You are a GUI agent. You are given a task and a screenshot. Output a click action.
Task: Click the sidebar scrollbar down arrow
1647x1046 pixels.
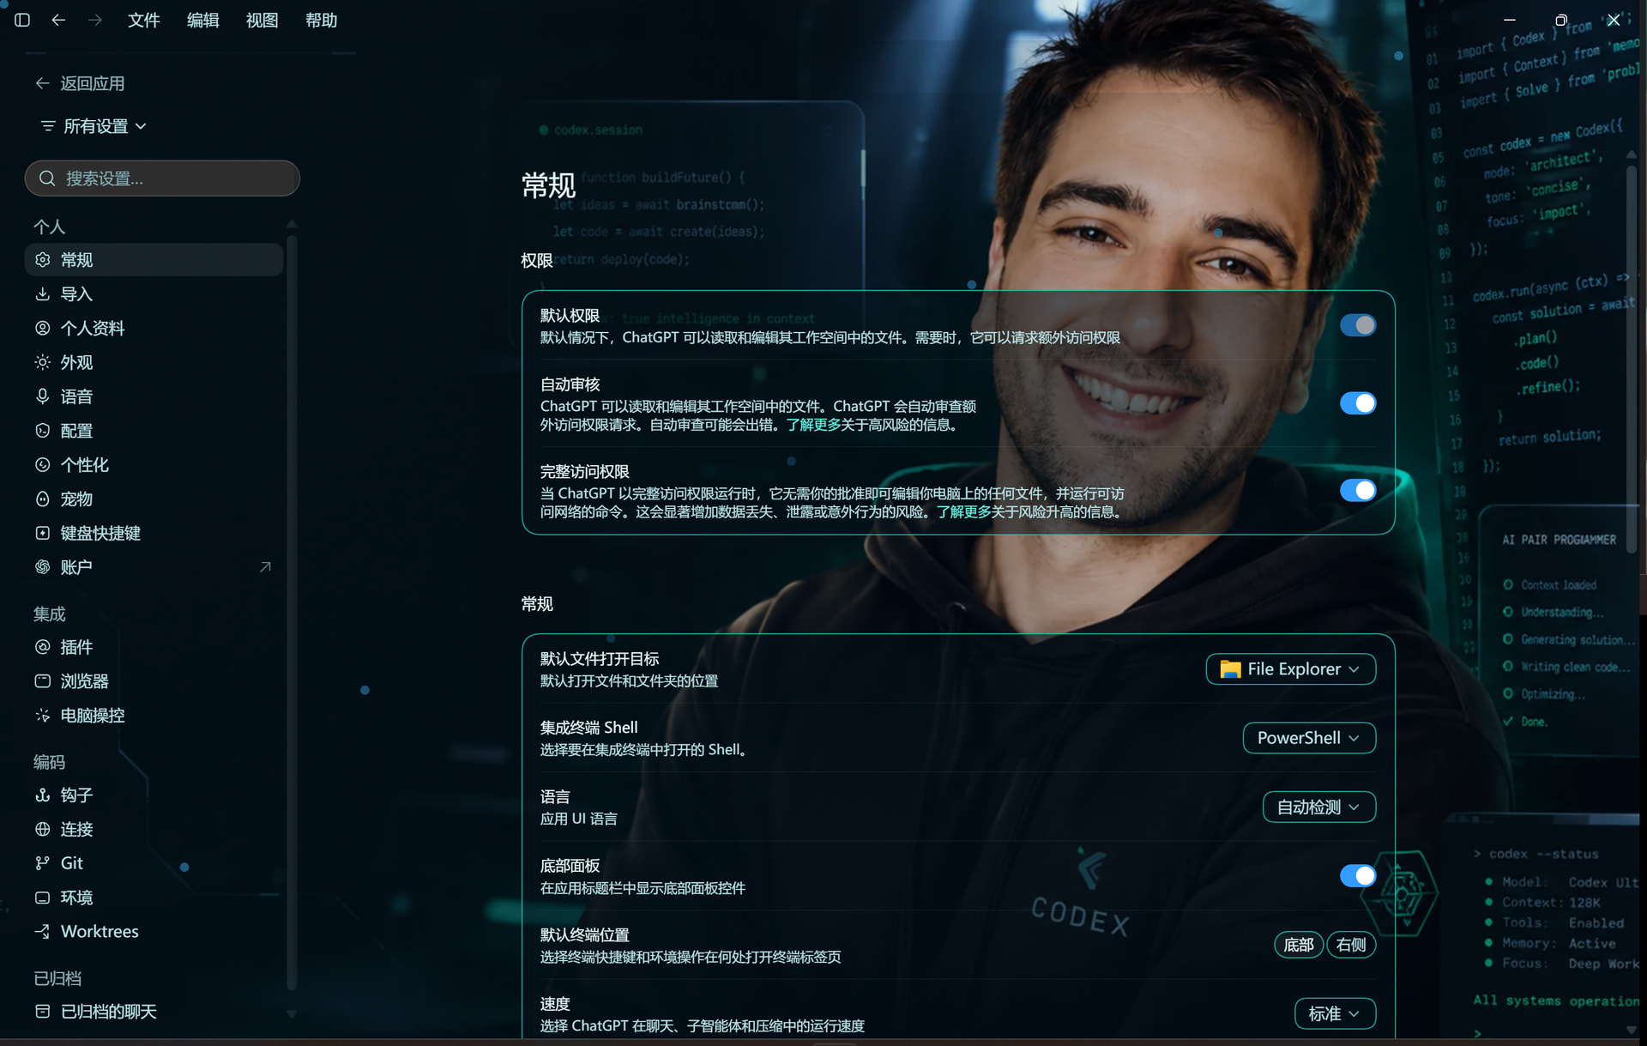(x=292, y=1014)
